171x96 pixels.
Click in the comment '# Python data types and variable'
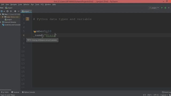coord(62,19)
